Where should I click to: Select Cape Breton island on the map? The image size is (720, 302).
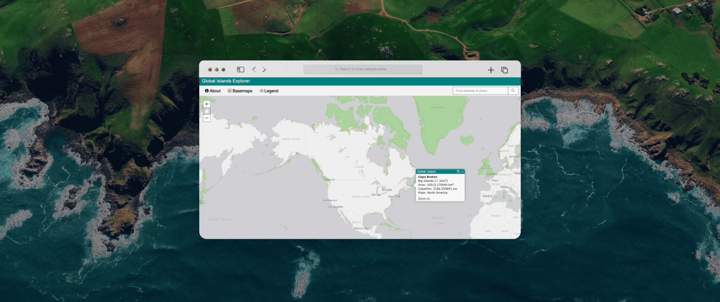(x=413, y=185)
